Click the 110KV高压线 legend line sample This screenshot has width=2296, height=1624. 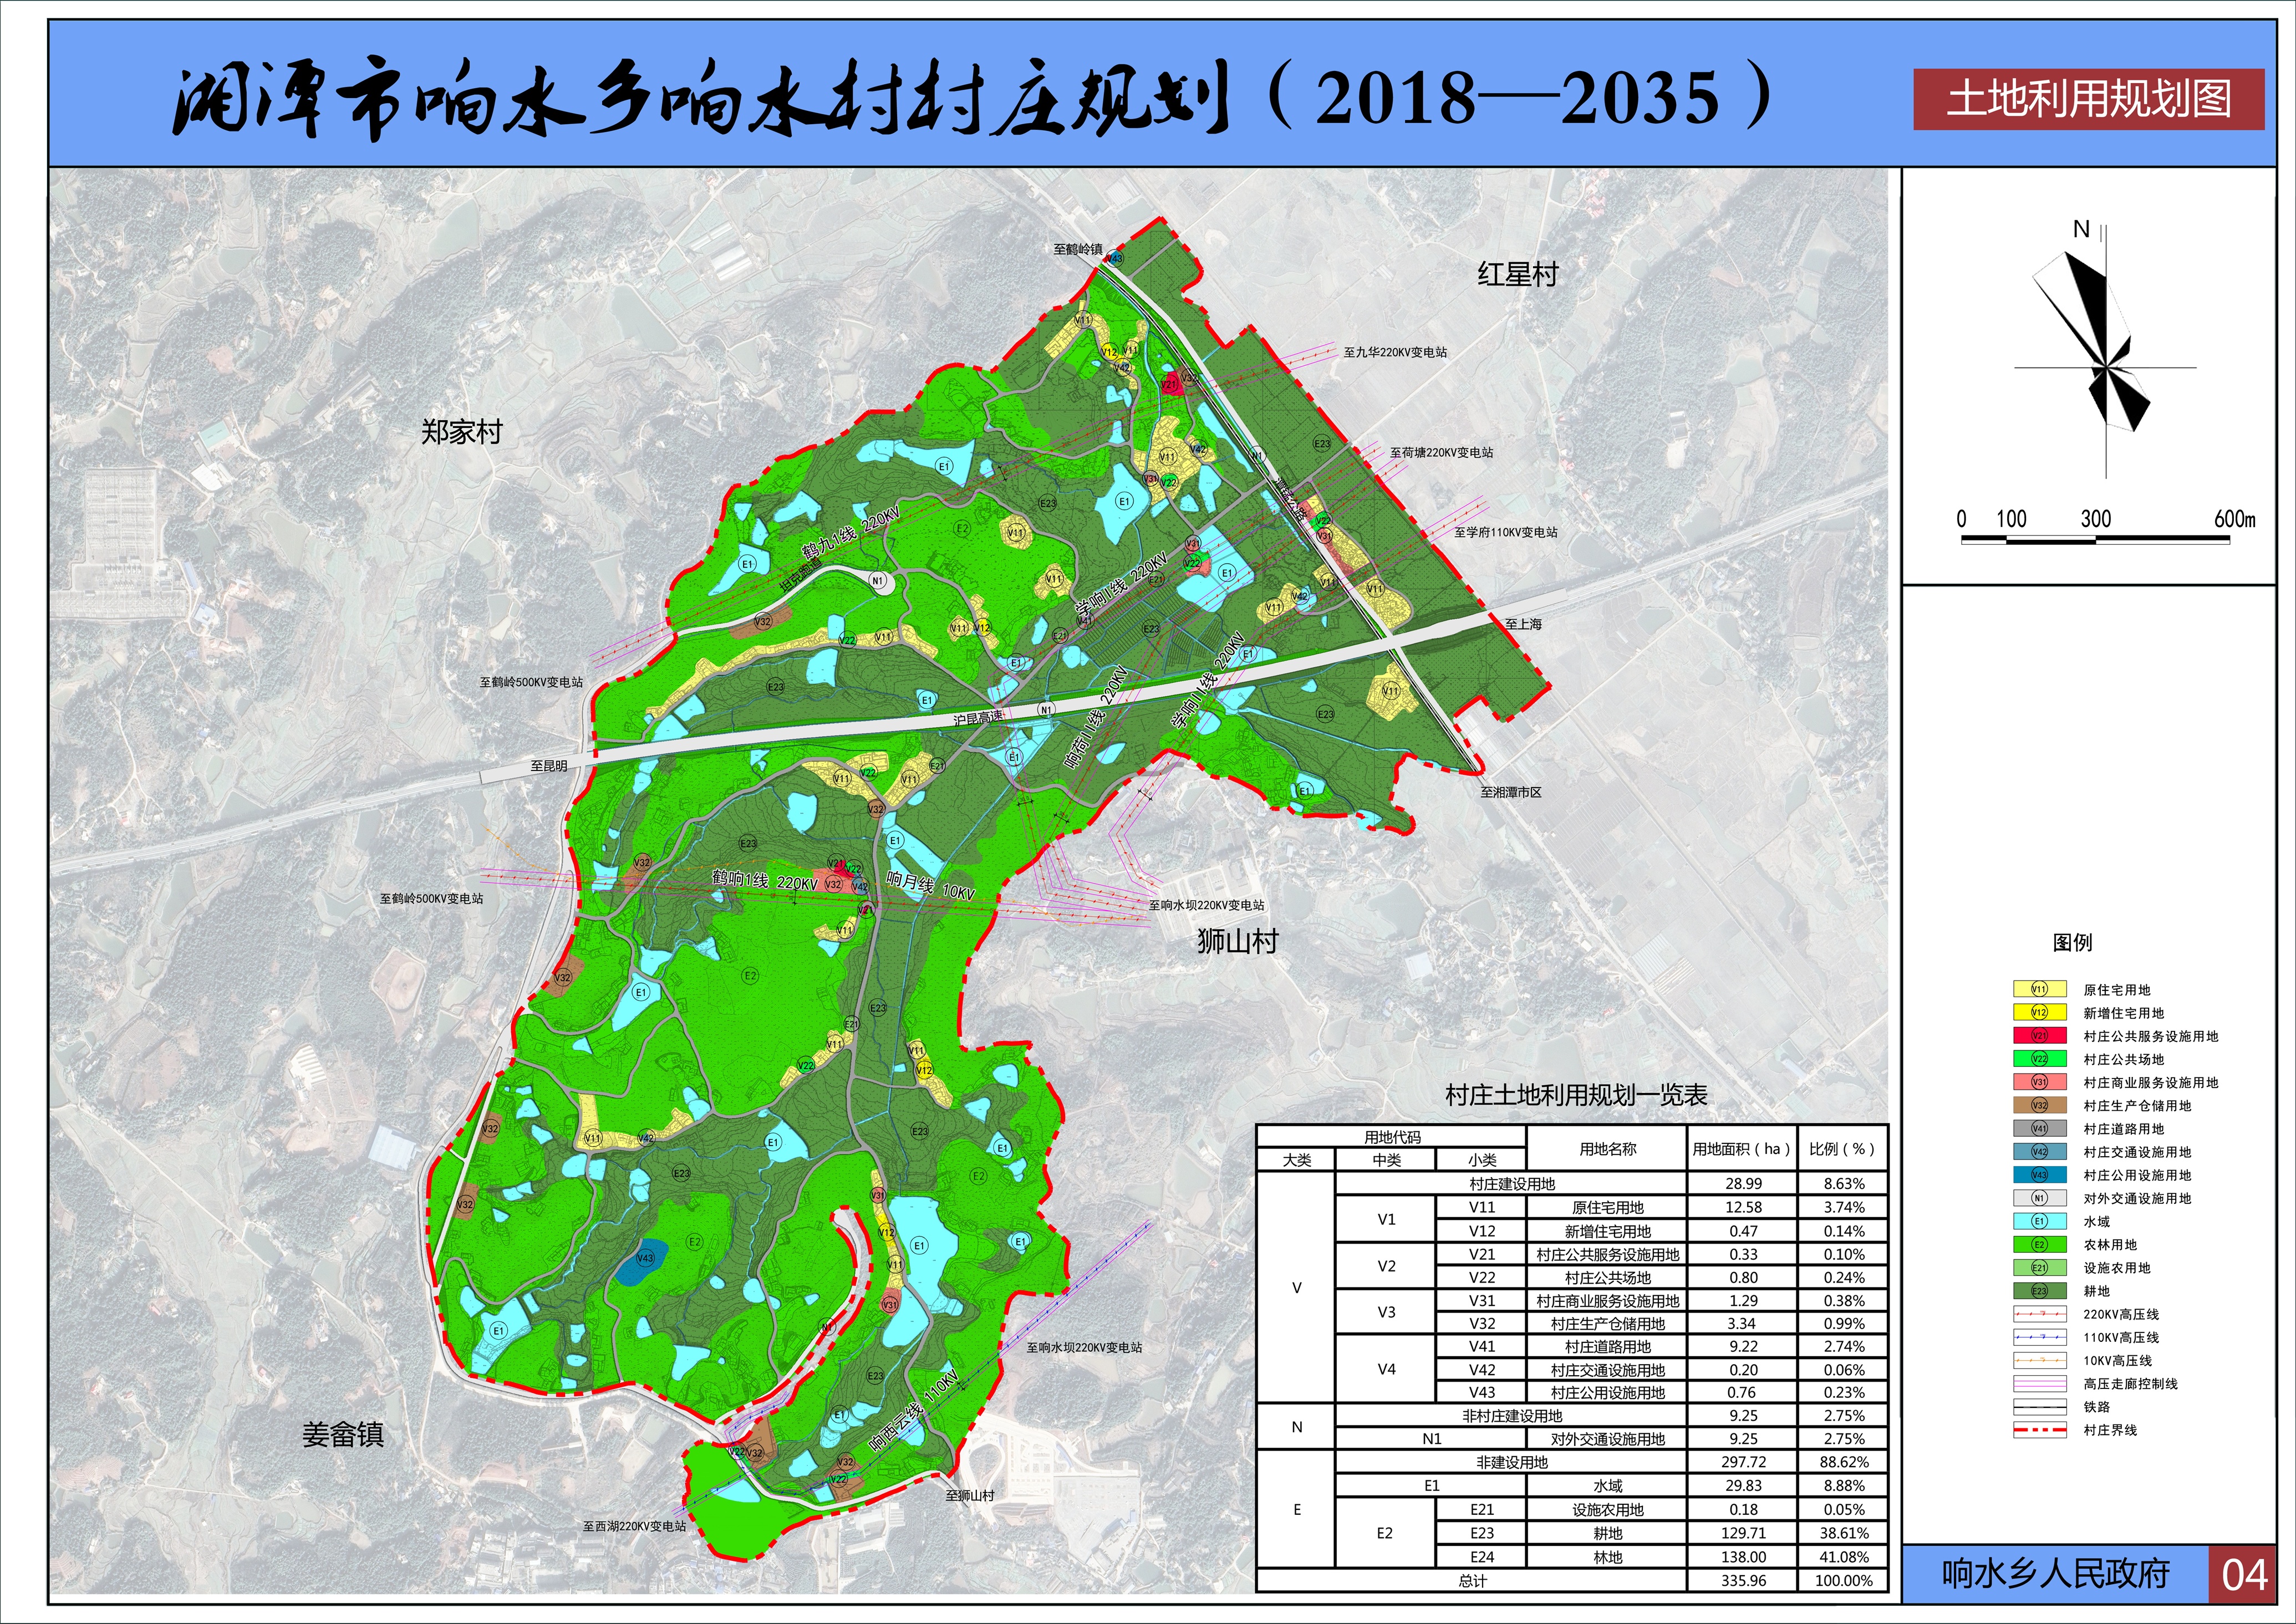tap(2039, 1337)
